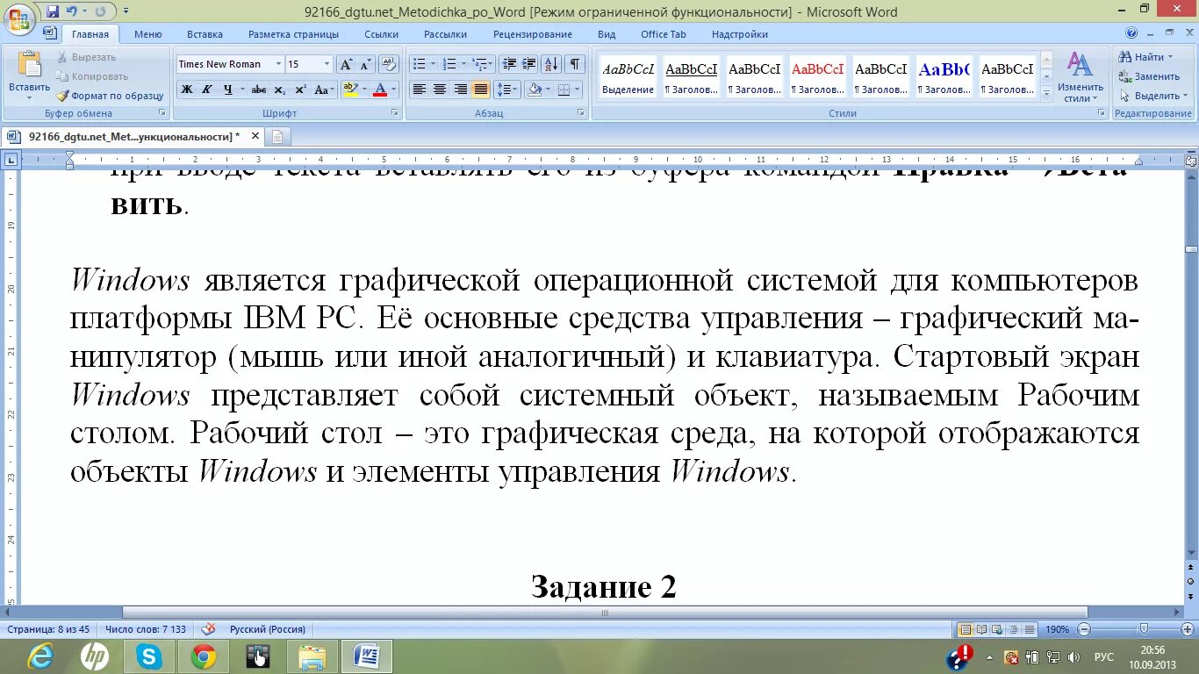Image resolution: width=1199 pixels, height=674 pixels.
Task: Click the spelling check status icon
Action: click(208, 629)
